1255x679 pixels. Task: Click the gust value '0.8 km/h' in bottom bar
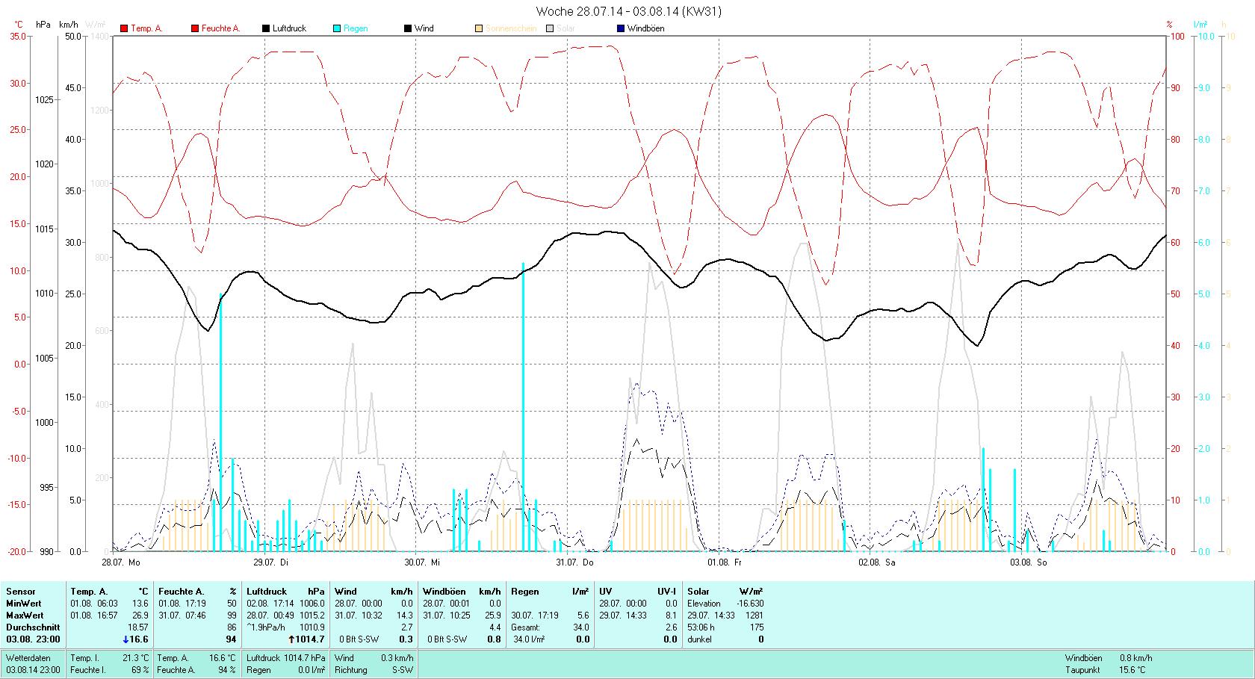click(x=1135, y=658)
